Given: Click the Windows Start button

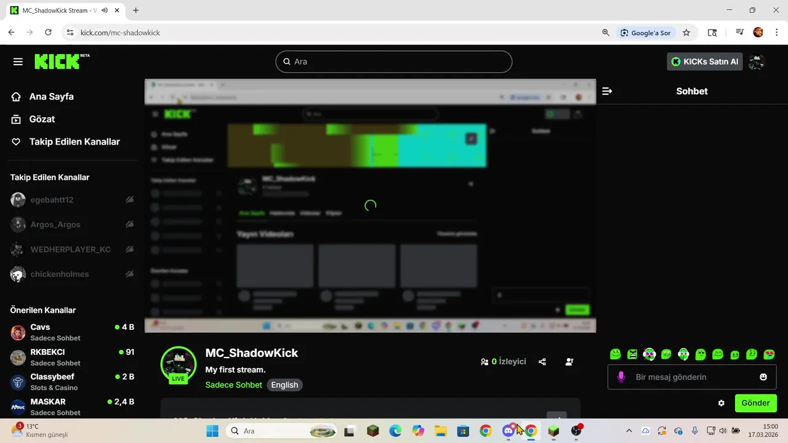Looking at the screenshot, I should 212,431.
